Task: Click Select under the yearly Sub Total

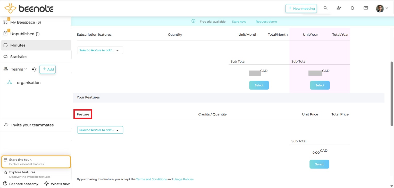Action: (x=320, y=85)
